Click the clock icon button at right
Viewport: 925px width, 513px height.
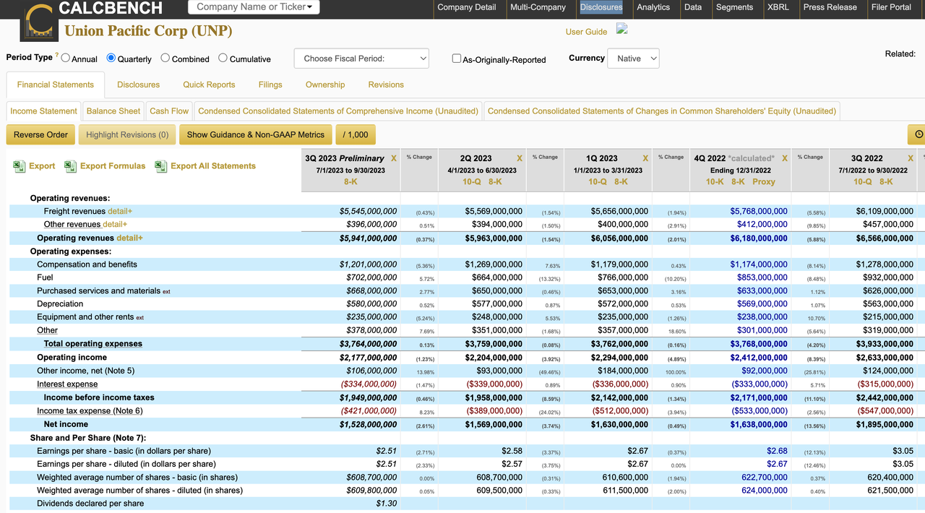tap(918, 134)
